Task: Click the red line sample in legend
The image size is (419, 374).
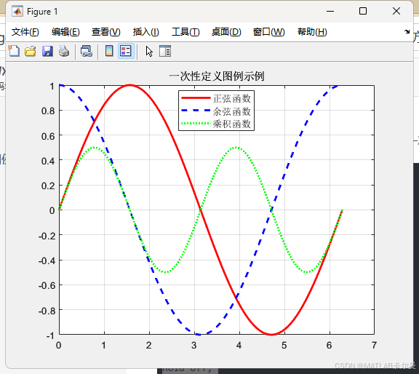Action: [196, 98]
